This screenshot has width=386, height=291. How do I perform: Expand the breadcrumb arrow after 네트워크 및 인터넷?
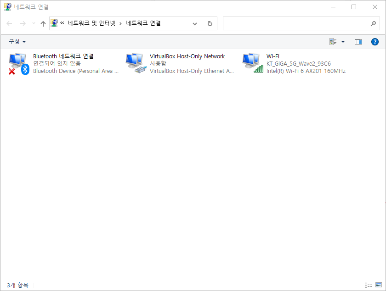click(120, 23)
